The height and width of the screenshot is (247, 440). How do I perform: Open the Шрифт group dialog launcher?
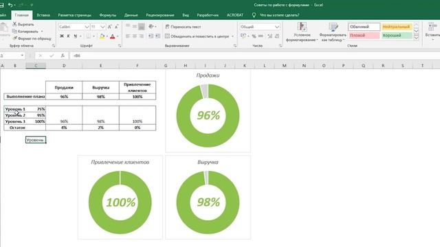pyautogui.click(x=120, y=46)
